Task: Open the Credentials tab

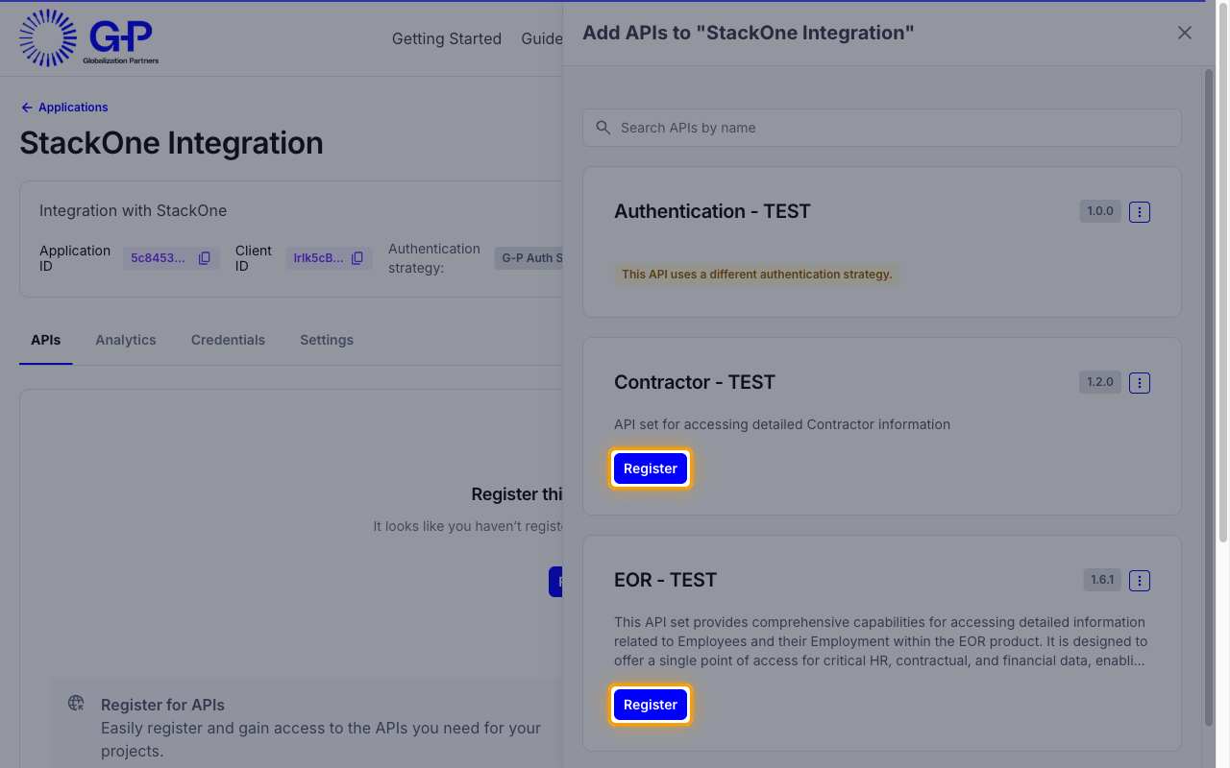Action: coord(228,340)
